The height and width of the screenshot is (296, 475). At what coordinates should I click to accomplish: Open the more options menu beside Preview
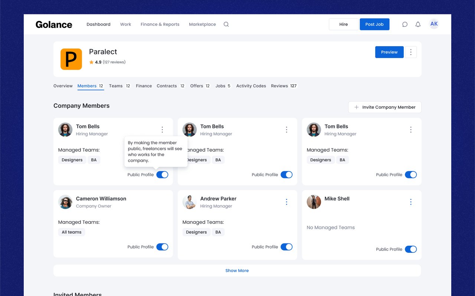411,52
